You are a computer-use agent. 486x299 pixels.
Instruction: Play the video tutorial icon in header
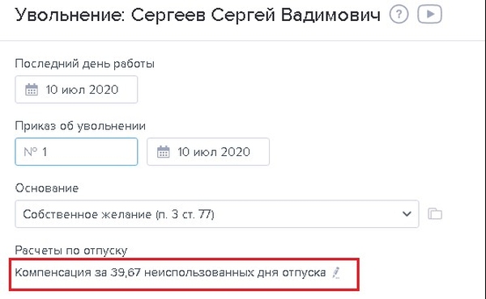(429, 15)
